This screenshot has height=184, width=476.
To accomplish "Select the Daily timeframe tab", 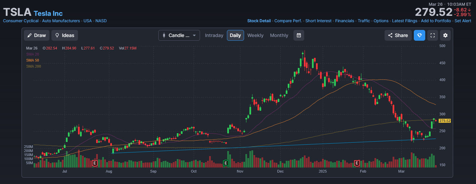I will click(x=235, y=35).
